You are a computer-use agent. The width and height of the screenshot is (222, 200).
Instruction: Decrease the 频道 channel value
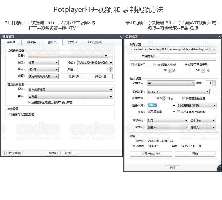[x=111, y=71]
